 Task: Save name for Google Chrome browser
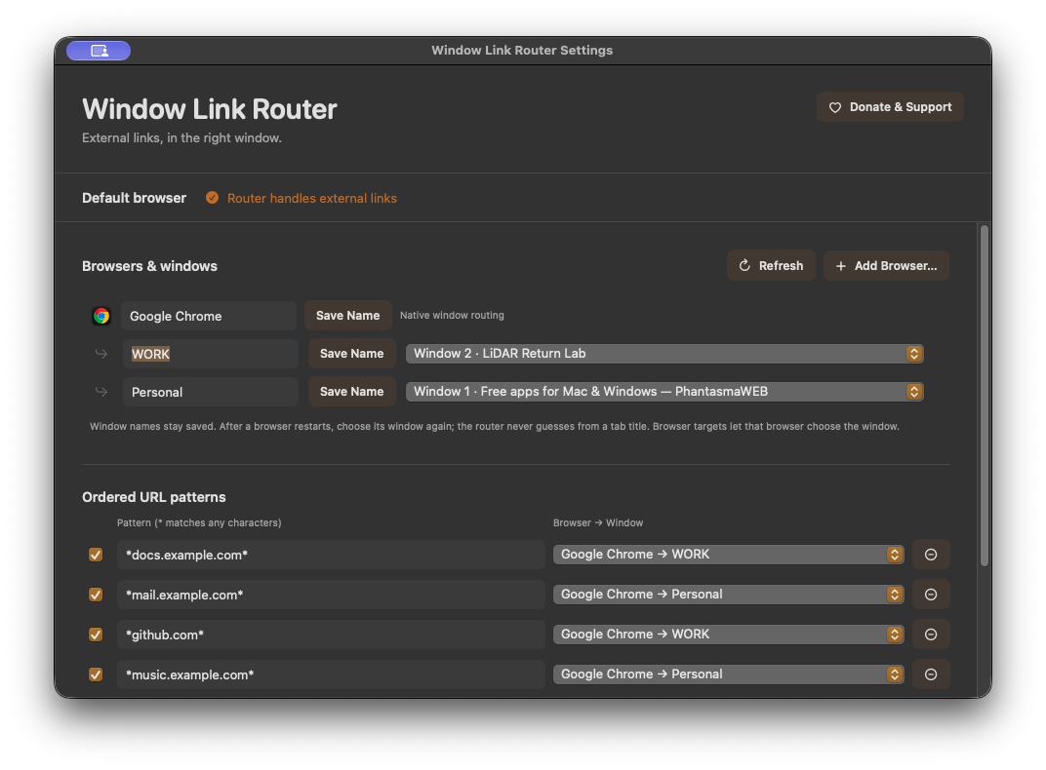point(347,316)
